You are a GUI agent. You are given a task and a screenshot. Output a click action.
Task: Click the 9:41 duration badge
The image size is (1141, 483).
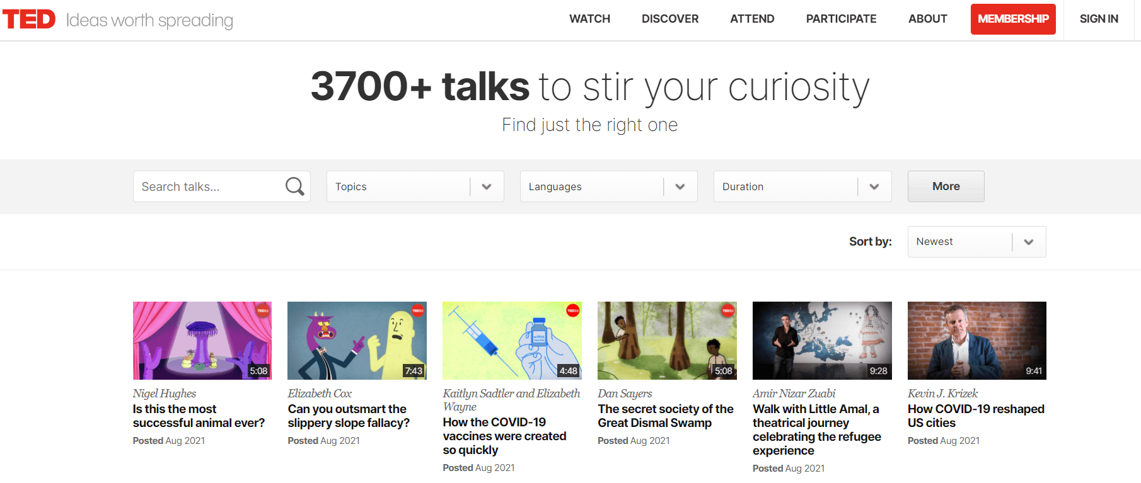pos(1034,371)
